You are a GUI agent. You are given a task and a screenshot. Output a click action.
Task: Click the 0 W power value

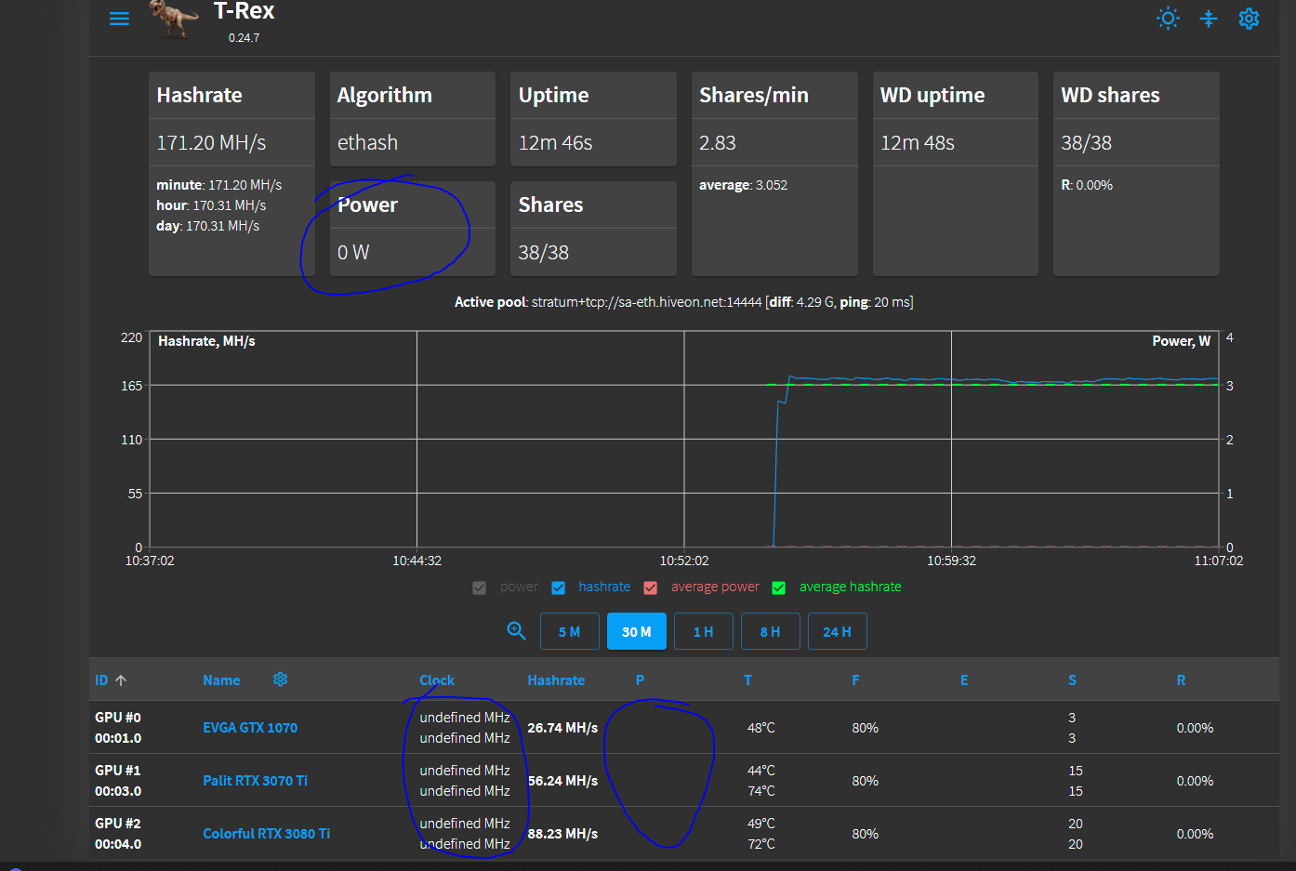pos(353,252)
